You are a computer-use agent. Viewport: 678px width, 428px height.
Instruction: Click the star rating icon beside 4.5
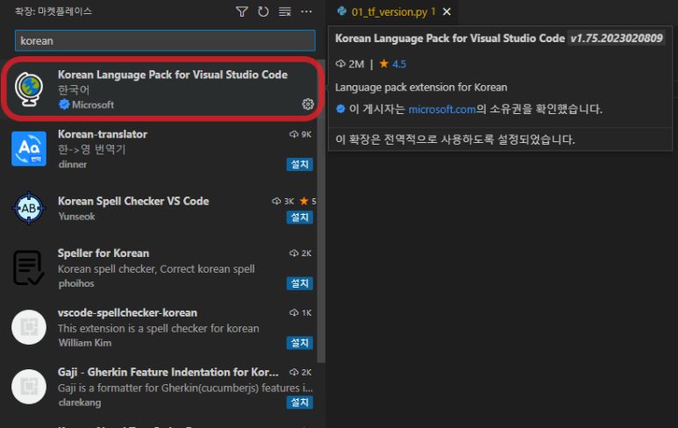click(x=384, y=63)
